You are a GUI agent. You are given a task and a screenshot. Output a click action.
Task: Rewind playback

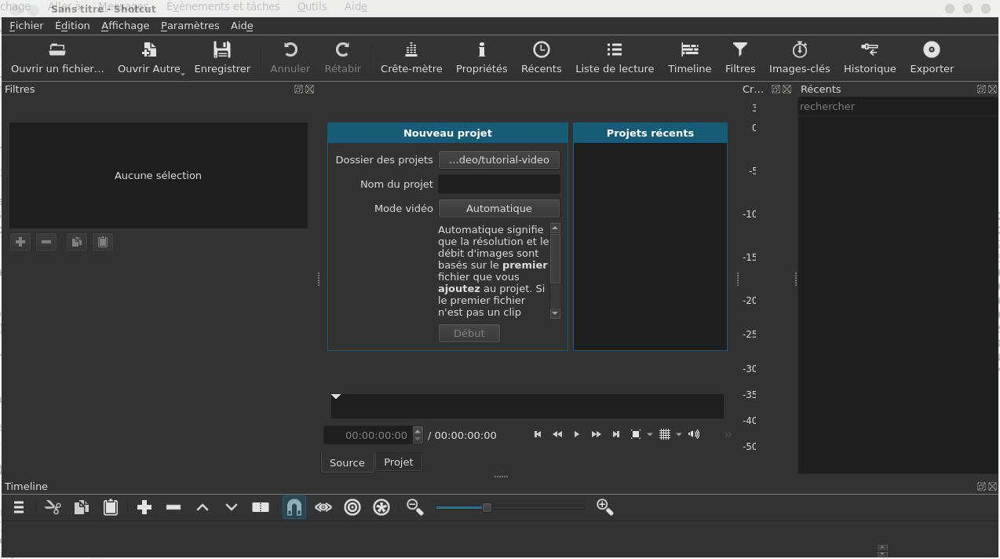[557, 434]
